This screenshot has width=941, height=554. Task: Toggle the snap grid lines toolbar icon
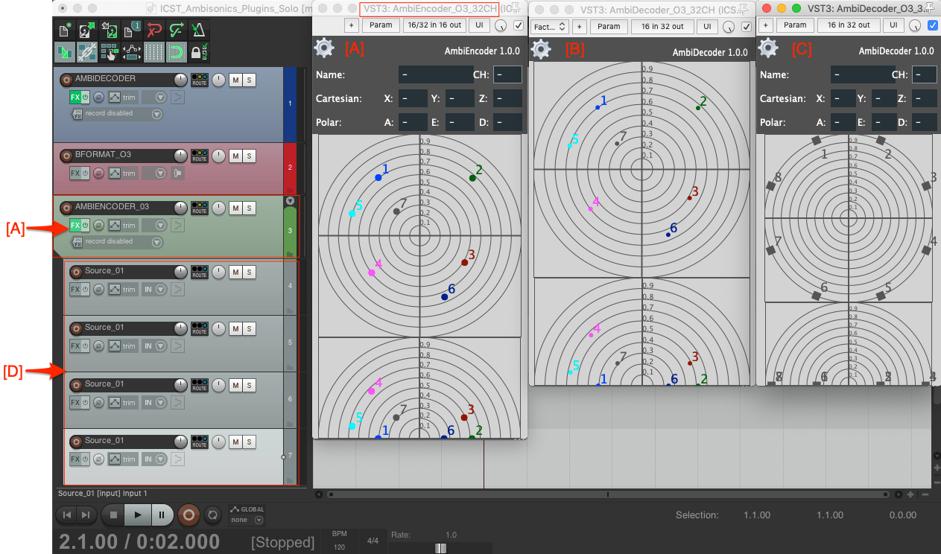coord(153,53)
